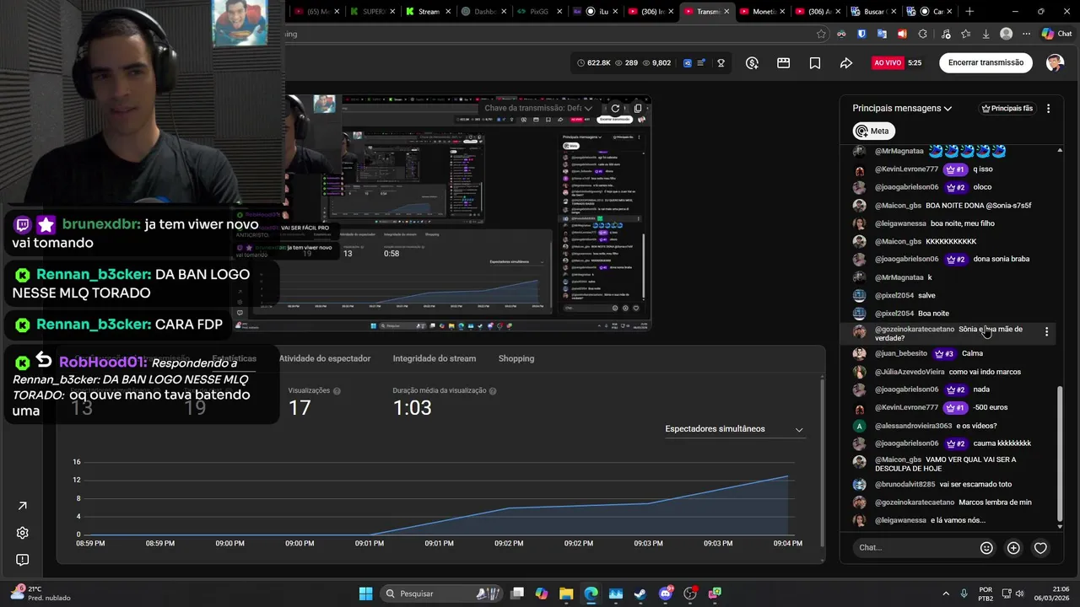Screen dimensions: 1080x607
Task: Open File Explorer from the taskbar
Action: pyautogui.click(x=566, y=594)
